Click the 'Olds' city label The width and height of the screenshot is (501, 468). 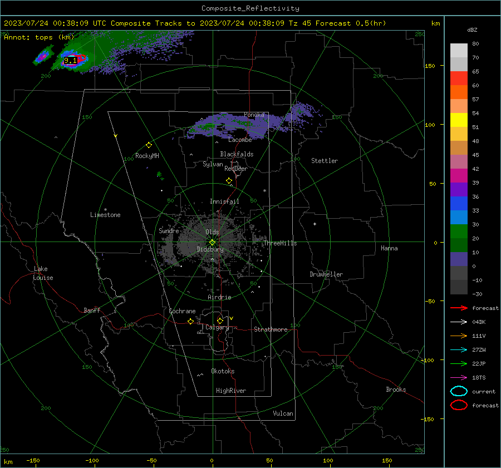(212, 232)
